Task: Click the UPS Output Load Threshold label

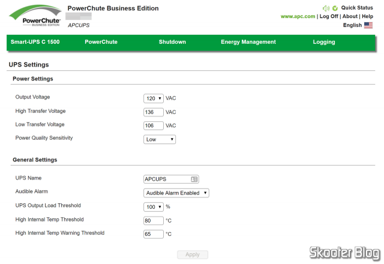Action: [x=48, y=205]
